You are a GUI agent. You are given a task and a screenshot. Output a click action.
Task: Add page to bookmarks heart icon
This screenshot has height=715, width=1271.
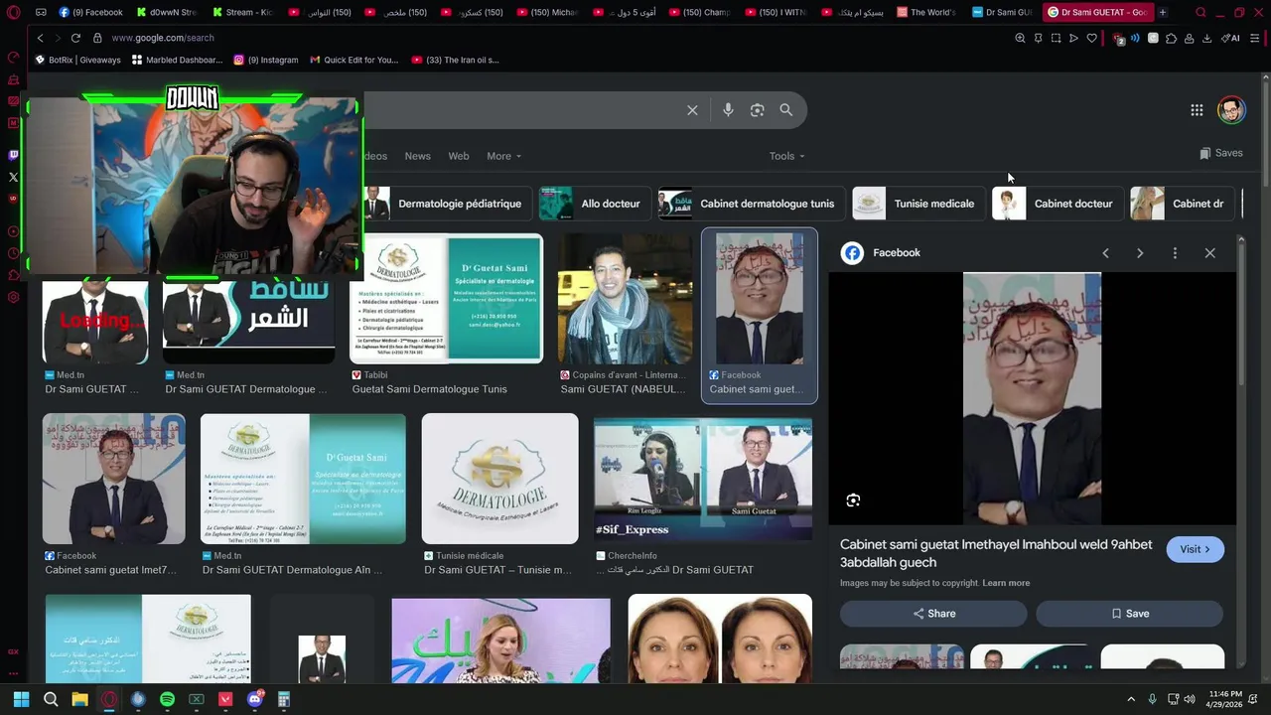1091,38
